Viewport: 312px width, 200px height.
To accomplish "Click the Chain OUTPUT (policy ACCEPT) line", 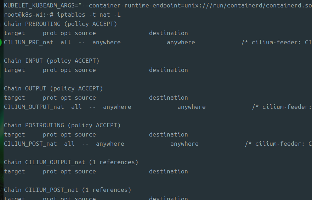I will point(53,88).
